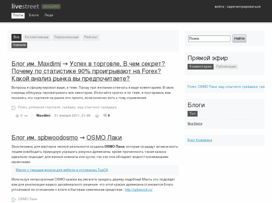Add the Maxdimi post to favorites
Viewport: 272px width, 203px height.
click(x=97, y=115)
